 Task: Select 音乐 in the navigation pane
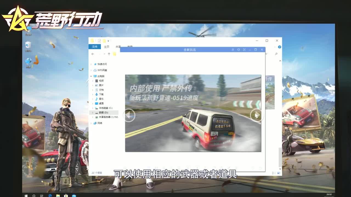[x=99, y=99]
